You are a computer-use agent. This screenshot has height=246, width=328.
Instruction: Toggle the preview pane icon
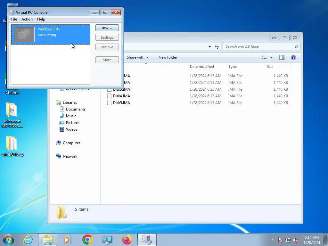click(282, 57)
